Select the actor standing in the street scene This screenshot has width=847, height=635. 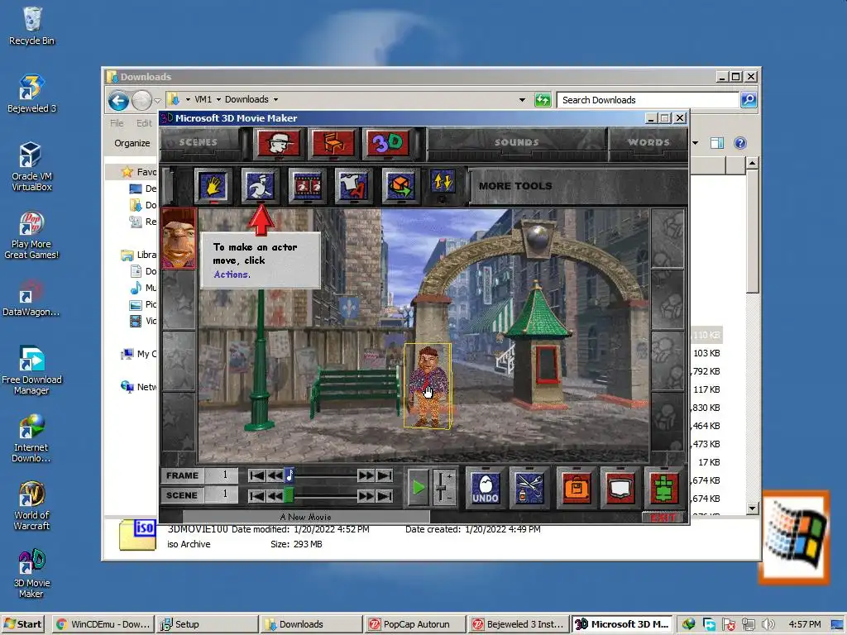pos(428,386)
